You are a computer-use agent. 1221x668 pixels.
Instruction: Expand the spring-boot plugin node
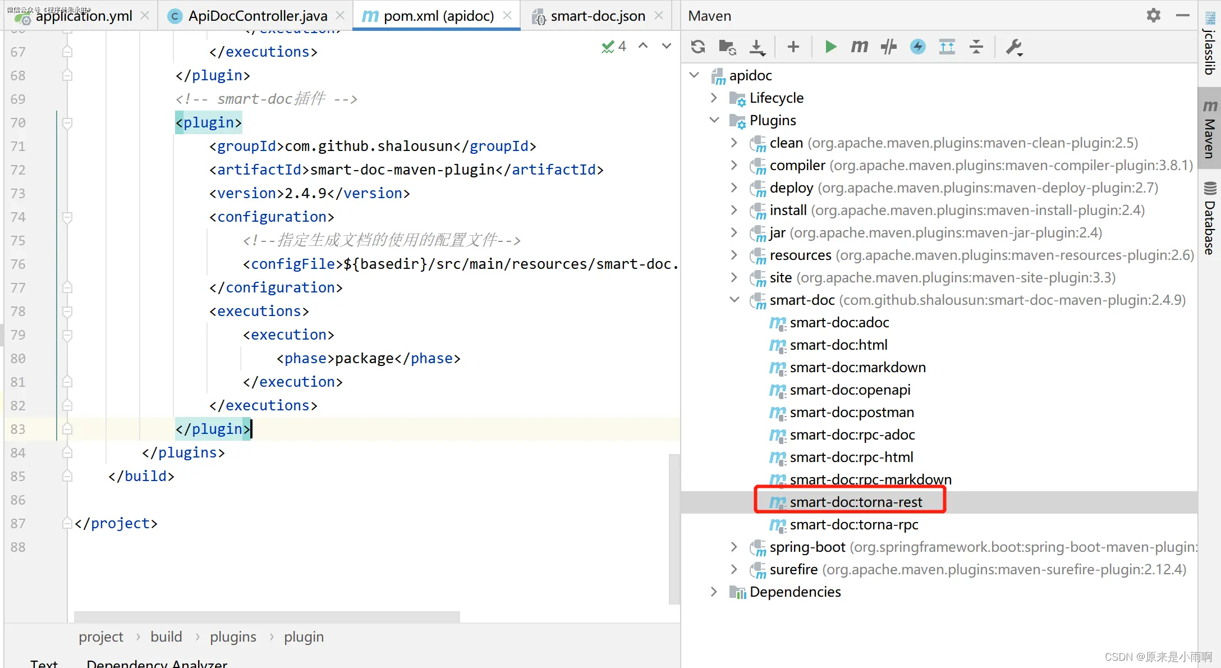point(734,547)
